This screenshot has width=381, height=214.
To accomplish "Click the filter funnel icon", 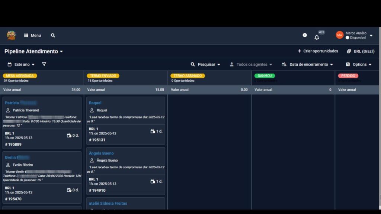I will click(44, 64).
